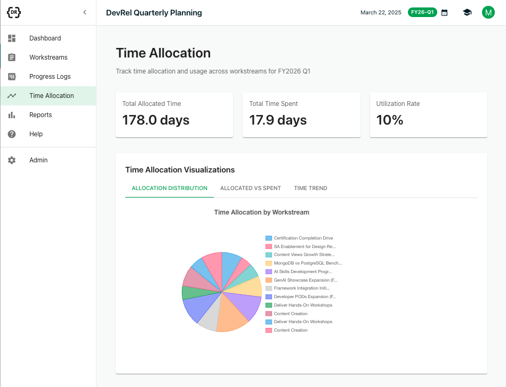Click the Reports bar chart icon
The height and width of the screenshot is (387, 506).
[12, 114]
